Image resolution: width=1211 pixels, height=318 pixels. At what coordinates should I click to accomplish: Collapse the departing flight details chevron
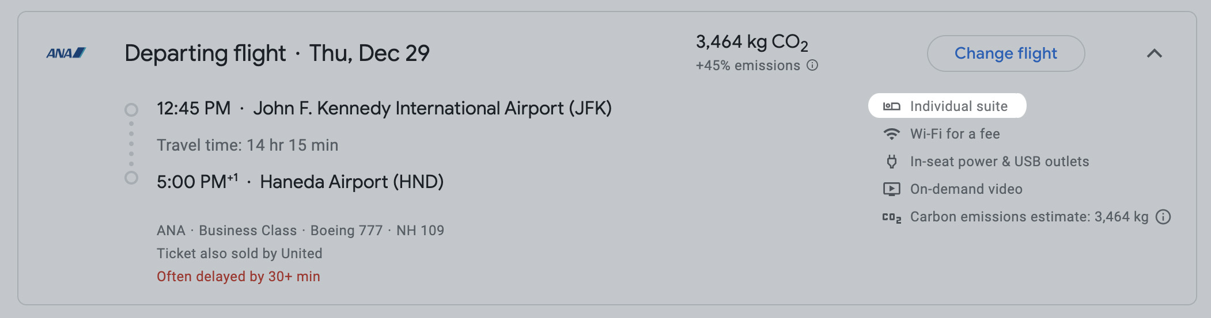[x=1154, y=53]
